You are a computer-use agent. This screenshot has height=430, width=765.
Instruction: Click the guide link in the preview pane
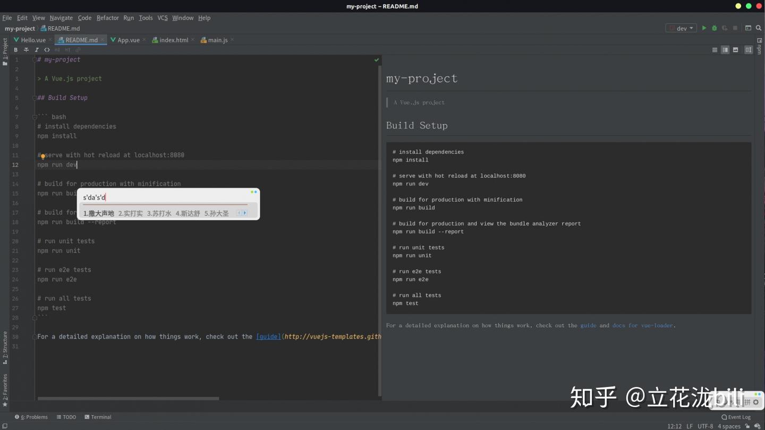(x=588, y=325)
